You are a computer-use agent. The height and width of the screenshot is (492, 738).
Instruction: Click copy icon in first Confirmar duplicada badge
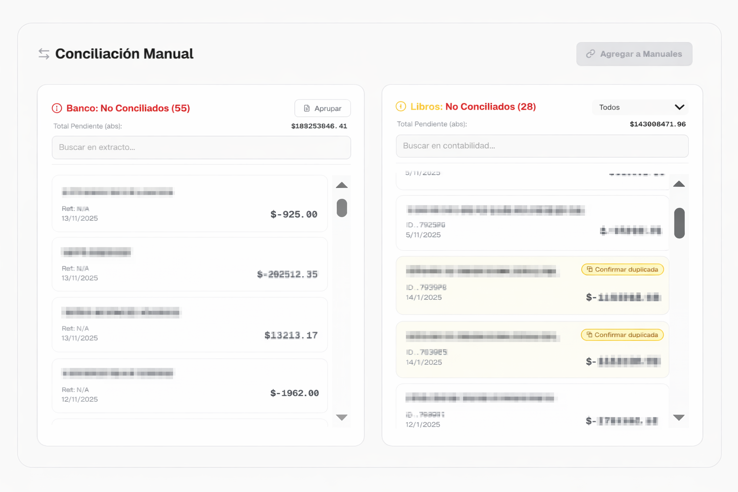(590, 270)
